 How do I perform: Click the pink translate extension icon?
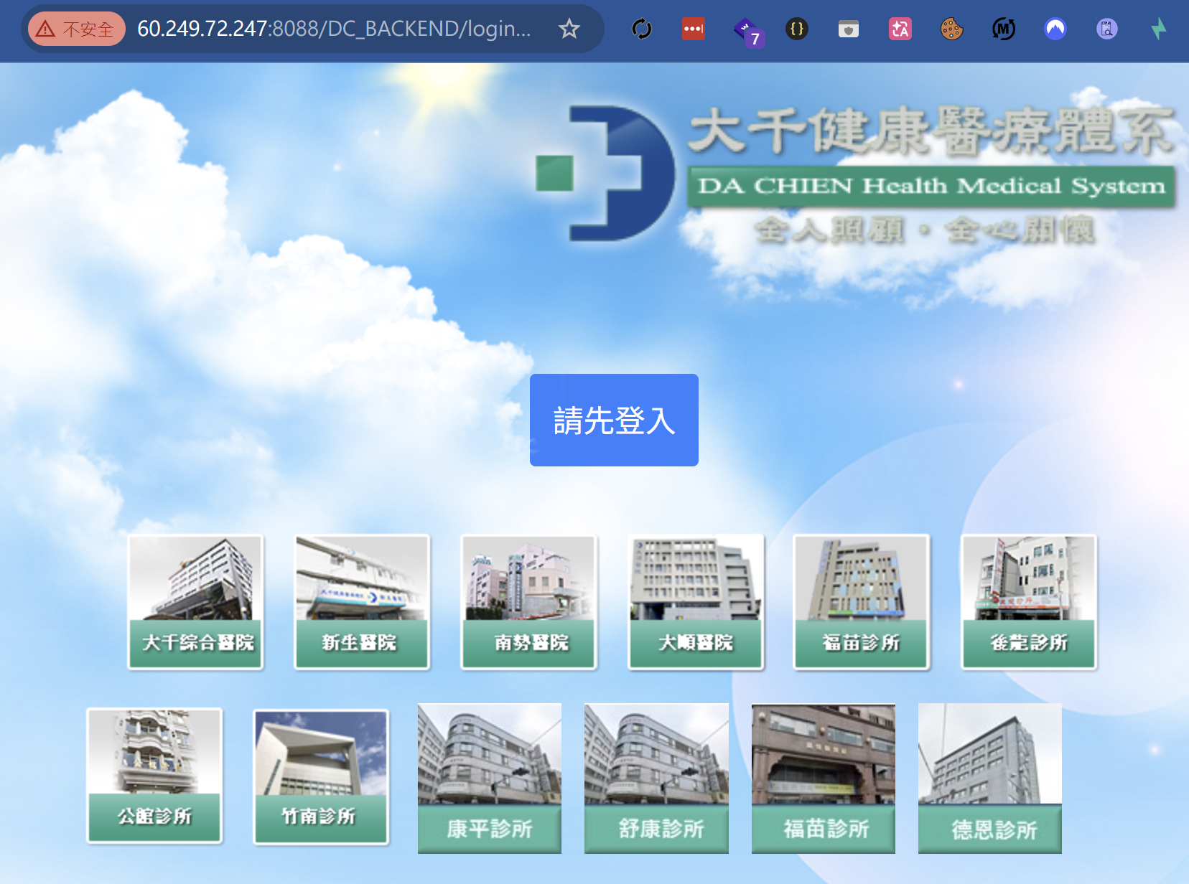pos(900,29)
